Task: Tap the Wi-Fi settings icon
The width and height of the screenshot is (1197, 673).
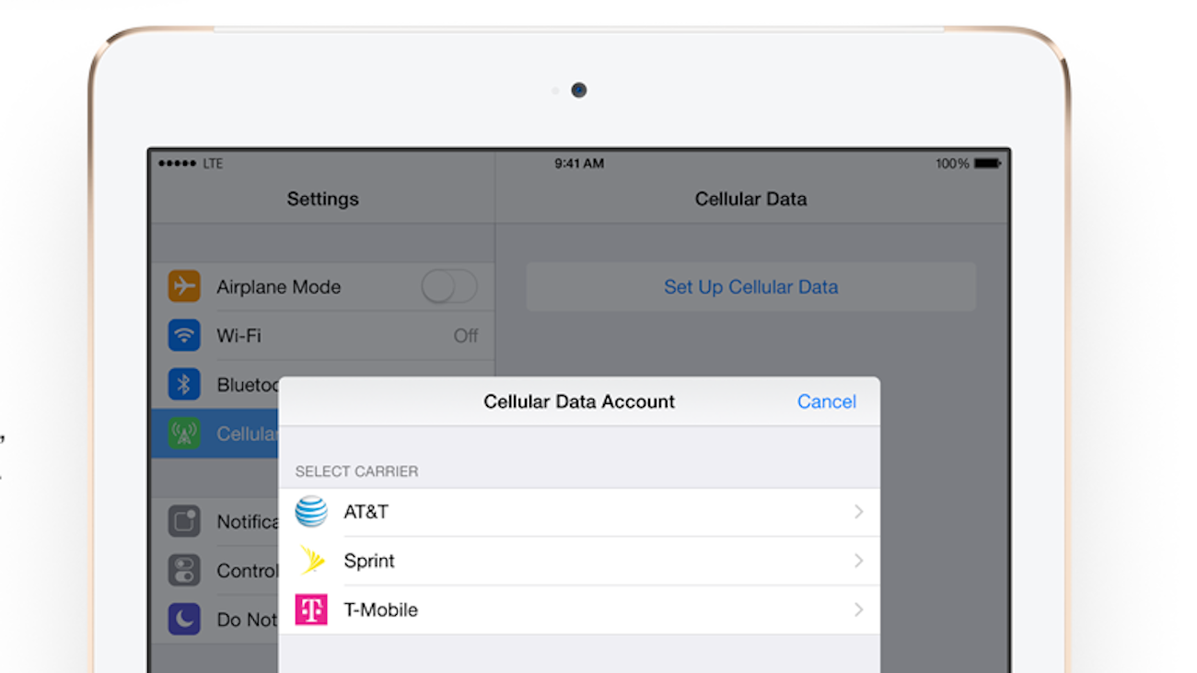Action: (x=184, y=335)
